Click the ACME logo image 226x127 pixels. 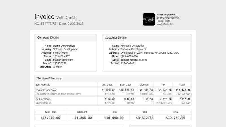click(149, 19)
